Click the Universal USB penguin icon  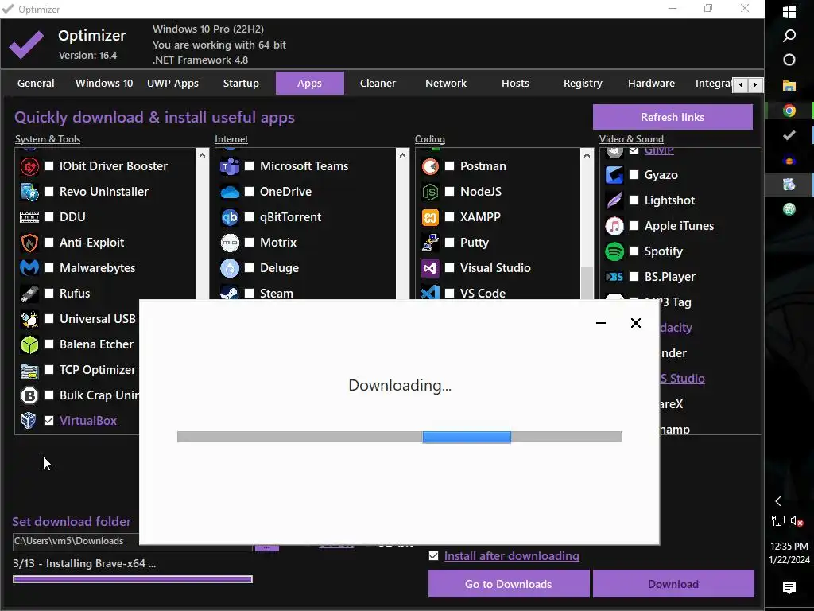point(29,319)
